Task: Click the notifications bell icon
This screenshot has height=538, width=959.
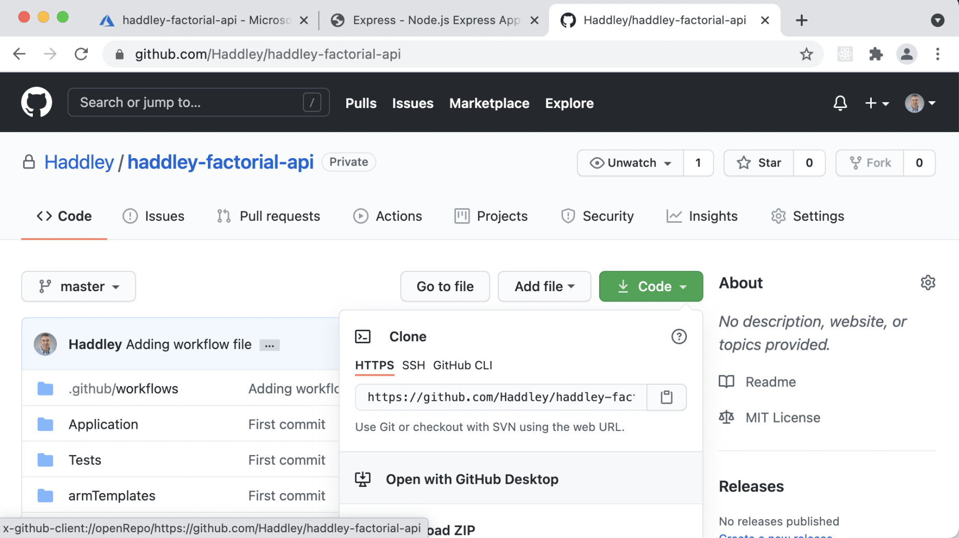Action: pos(840,103)
